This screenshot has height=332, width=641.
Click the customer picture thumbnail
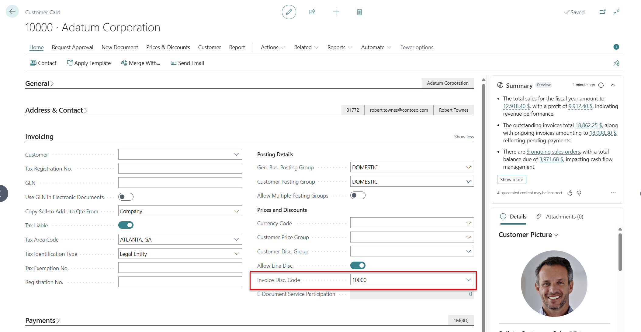554,283
